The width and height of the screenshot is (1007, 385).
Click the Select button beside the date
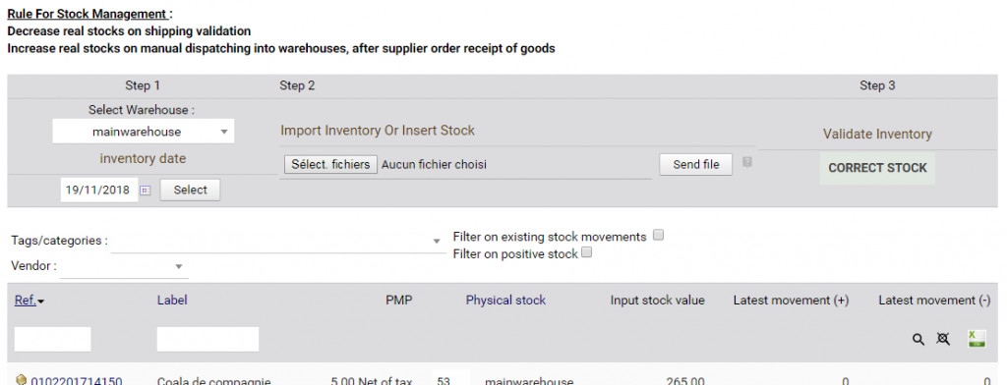click(190, 190)
